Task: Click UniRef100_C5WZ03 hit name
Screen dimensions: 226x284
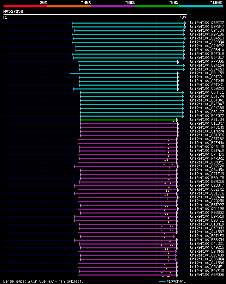Action: tap(207, 88)
